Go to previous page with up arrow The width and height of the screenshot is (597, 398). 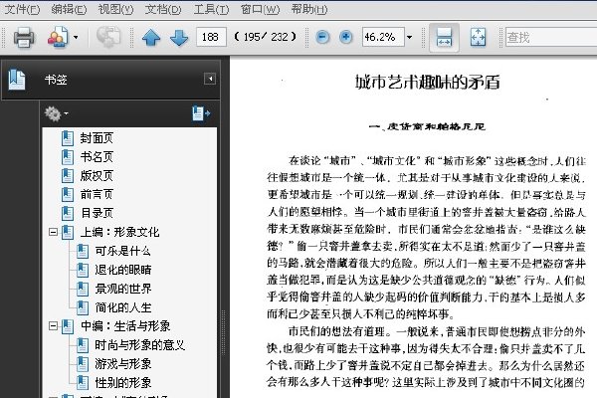(x=151, y=38)
